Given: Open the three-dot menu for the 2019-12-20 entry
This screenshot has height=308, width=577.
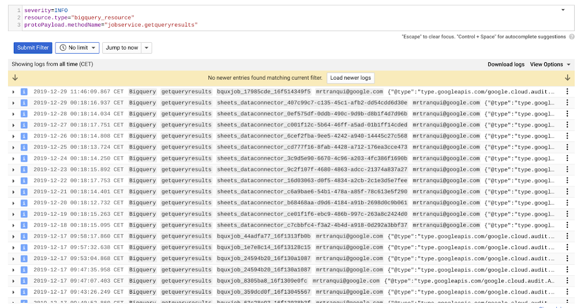Looking at the screenshot, I should tap(567, 203).
